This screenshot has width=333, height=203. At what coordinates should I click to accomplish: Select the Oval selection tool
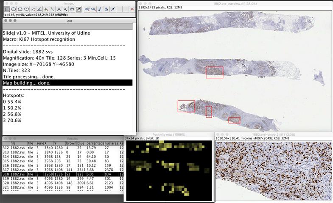14,9
